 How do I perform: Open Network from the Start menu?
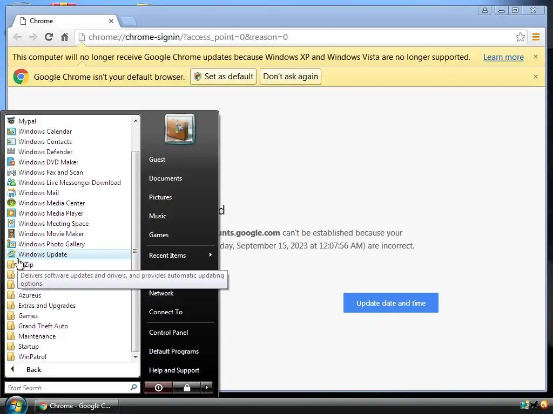161,293
